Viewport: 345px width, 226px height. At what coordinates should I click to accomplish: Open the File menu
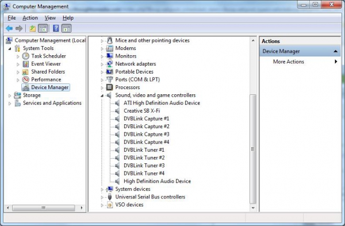click(x=11, y=18)
